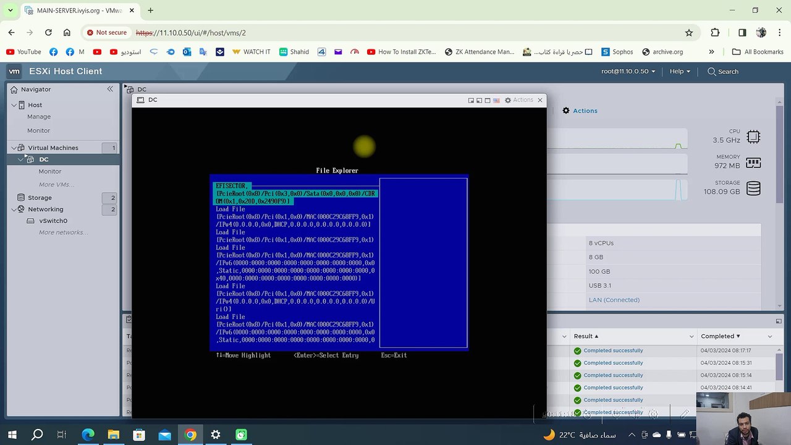The width and height of the screenshot is (791, 445).
Task: Collapse the Networking tree node
Action: coord(14,209)
